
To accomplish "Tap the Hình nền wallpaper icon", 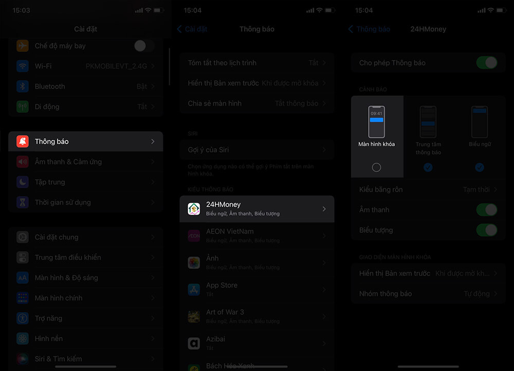I will click(x=23, y=339).
